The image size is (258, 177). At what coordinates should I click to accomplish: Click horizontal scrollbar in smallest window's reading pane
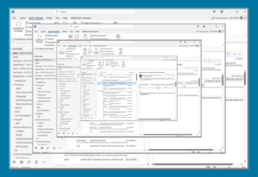[155, 119]
